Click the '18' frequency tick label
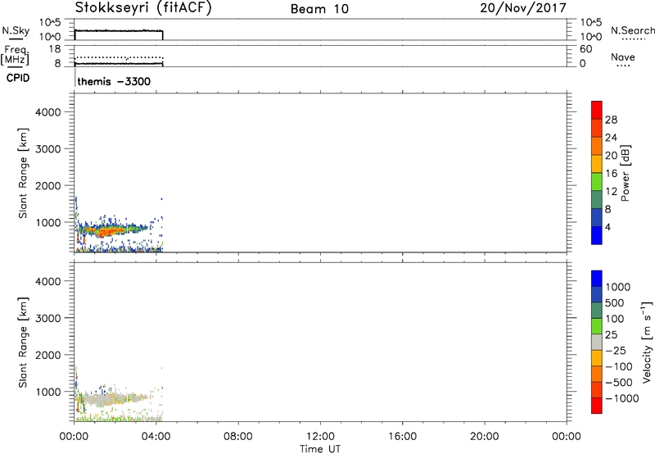Viewport: 655px width, 454px height. 55,49
